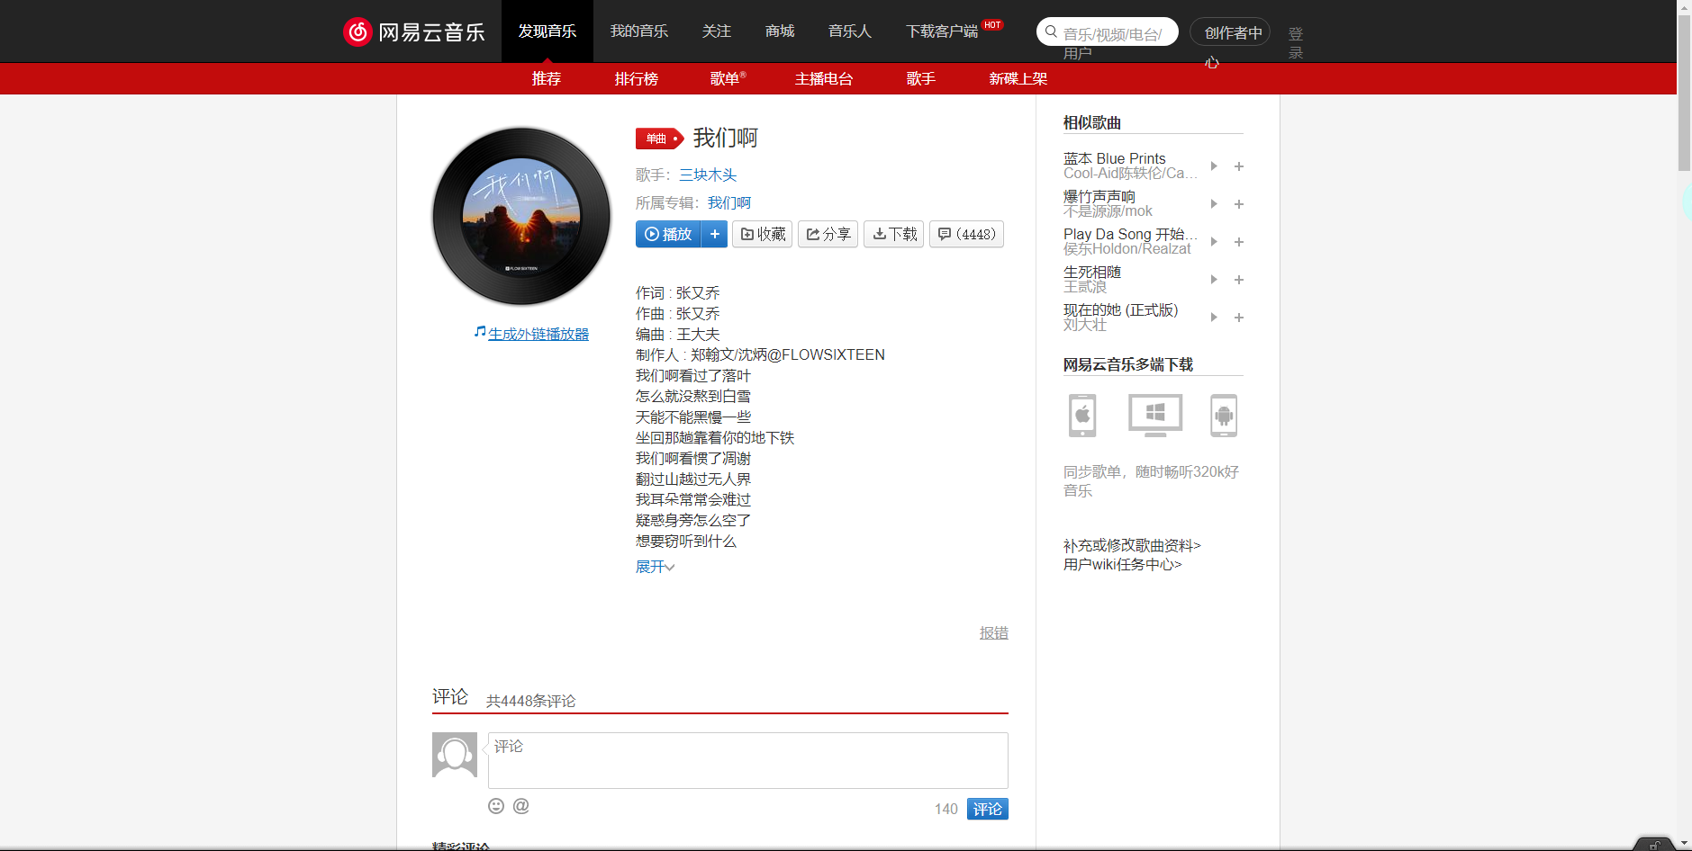Screen dimensions: 1692x851
Task: Switch to the 排行榜 section
Action: point(636,79)
